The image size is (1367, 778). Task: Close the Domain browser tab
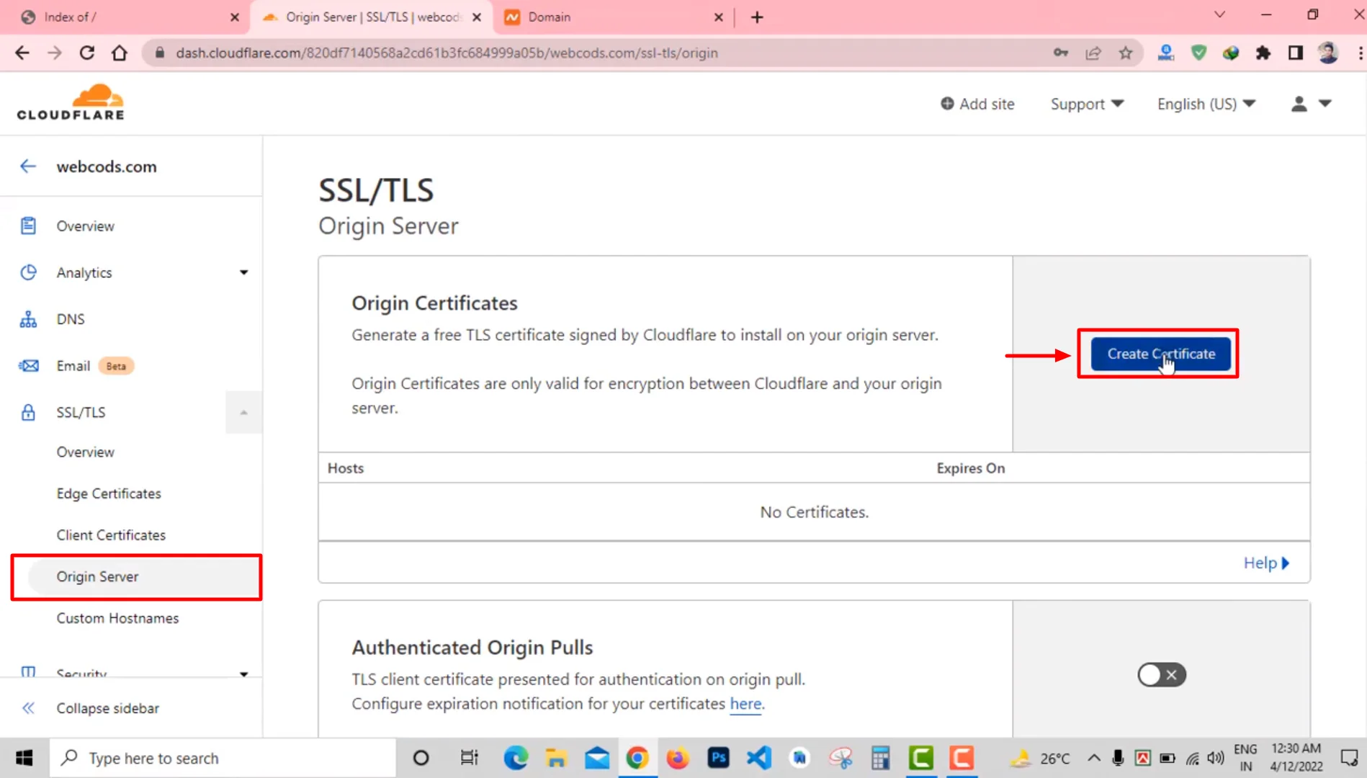718,17
